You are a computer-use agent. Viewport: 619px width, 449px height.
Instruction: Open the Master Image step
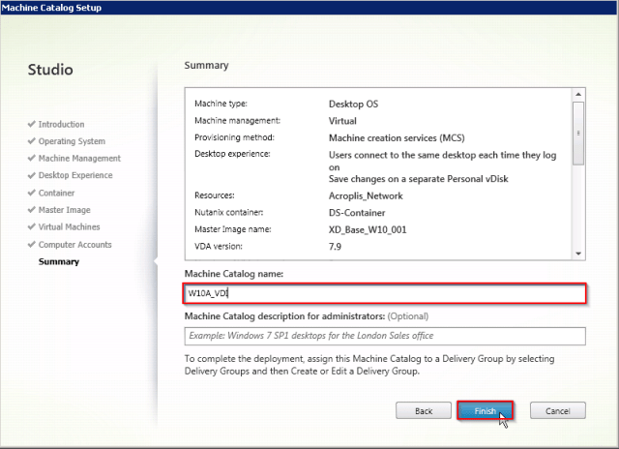[65, 210]
